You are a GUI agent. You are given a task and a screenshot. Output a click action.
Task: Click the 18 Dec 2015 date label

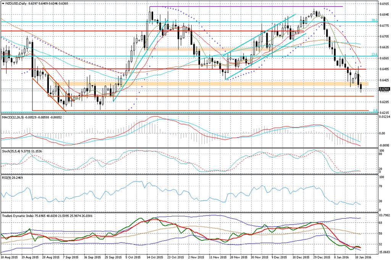click(x=301, y=257)
